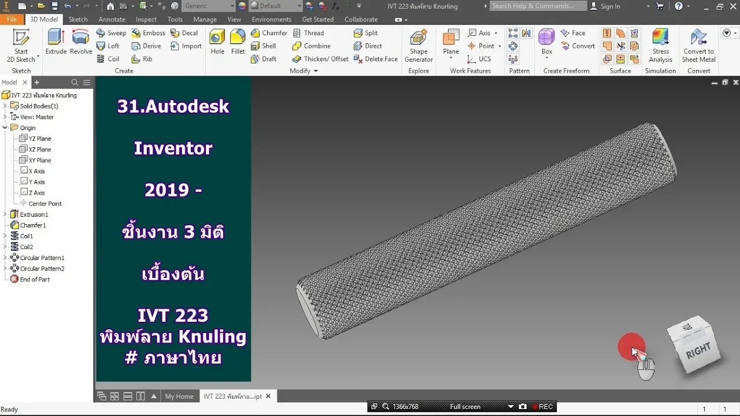This screenshot has height=416, width=740.
Task: Open the model browser search
Action: click(x=75, y=83)
